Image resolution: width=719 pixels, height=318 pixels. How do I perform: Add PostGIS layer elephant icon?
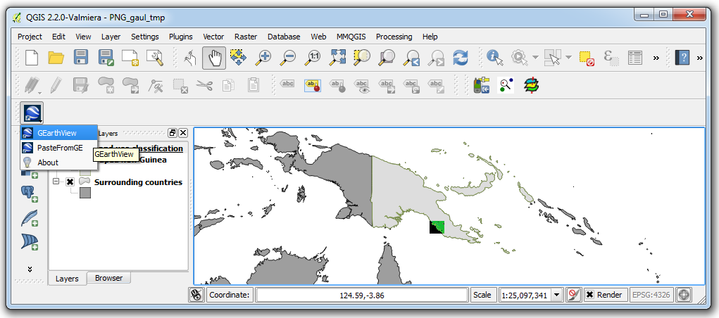[x=30, y=193]
